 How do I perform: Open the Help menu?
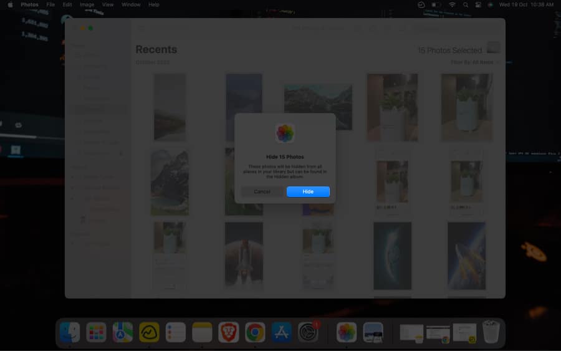click(x=154, y=4)
